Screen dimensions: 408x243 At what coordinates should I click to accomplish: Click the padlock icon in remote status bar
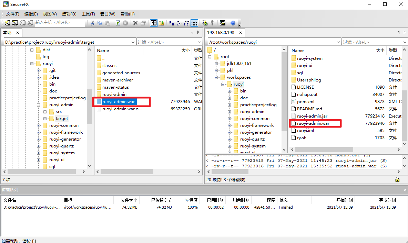pos(397,179)
